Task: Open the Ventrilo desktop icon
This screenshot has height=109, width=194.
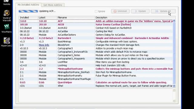Action: click(7, 2)
